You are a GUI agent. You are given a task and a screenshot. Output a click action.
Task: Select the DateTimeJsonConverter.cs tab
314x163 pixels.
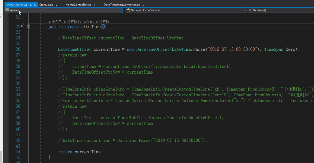click(122, 5)
